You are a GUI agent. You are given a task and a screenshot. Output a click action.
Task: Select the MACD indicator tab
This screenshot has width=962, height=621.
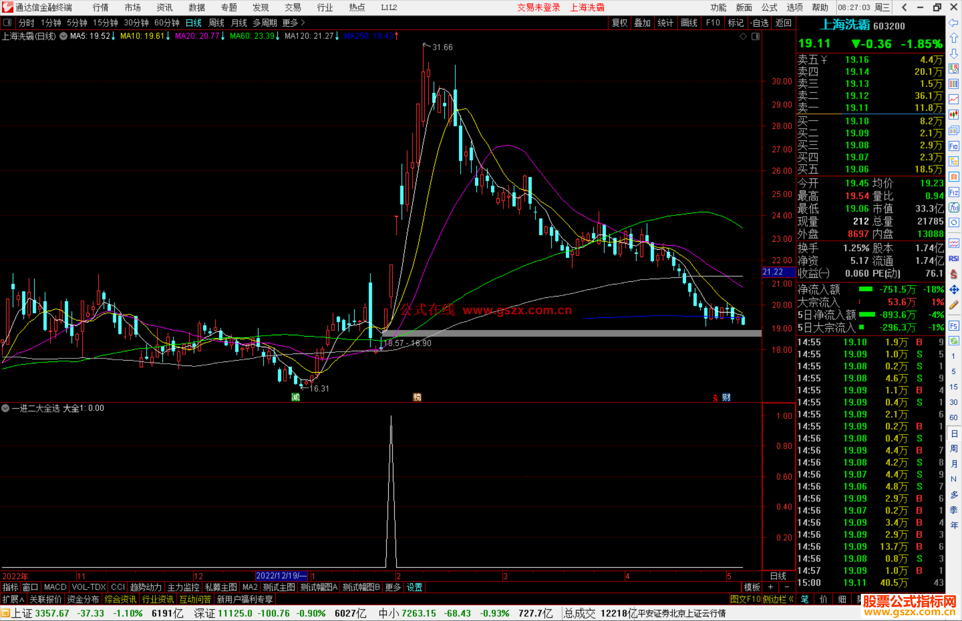(55, 587)
